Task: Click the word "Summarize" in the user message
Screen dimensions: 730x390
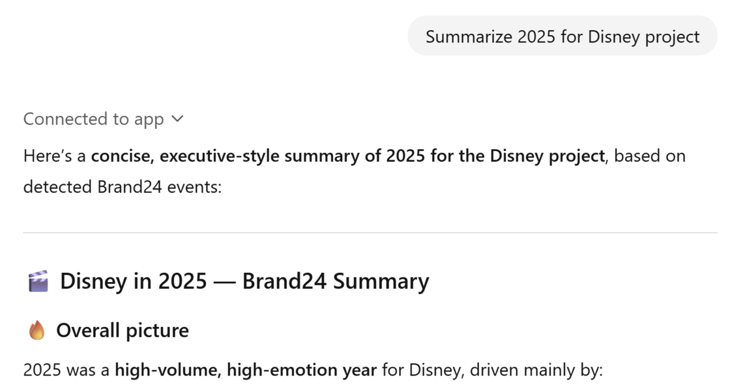Action: coord(469,36)
